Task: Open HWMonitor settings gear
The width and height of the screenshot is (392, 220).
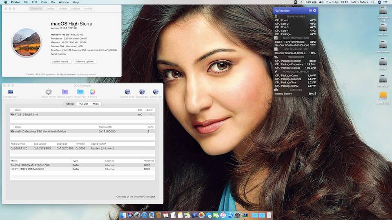Action: 315,11
